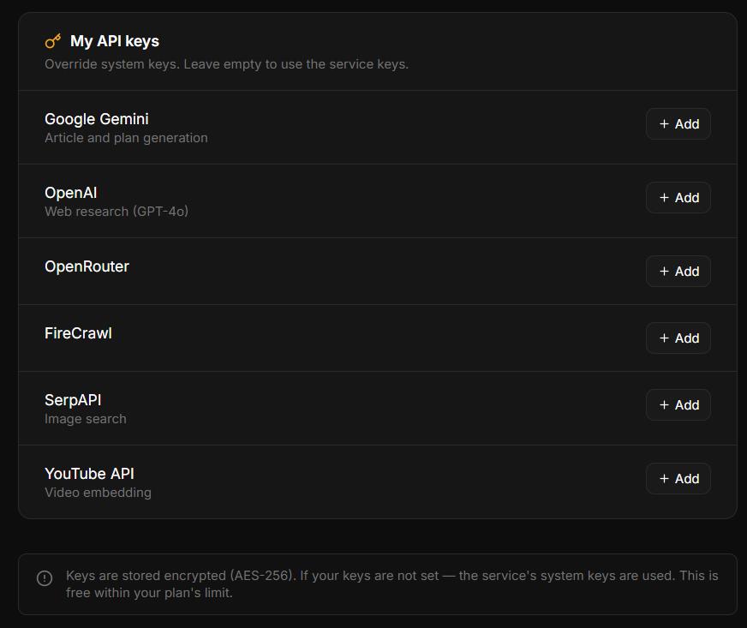Click the 'Web research (GPT-4o)' description

(x=117, y=212)
